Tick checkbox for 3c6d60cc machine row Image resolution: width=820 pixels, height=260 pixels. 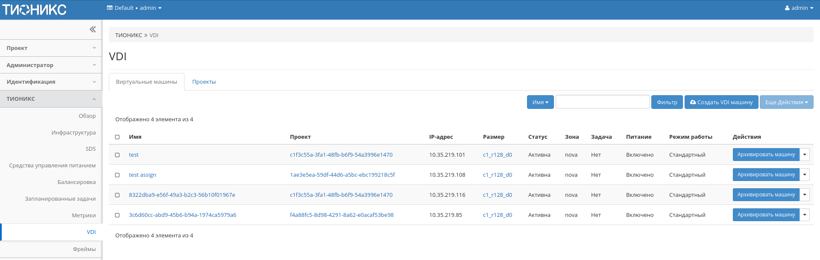117,215
